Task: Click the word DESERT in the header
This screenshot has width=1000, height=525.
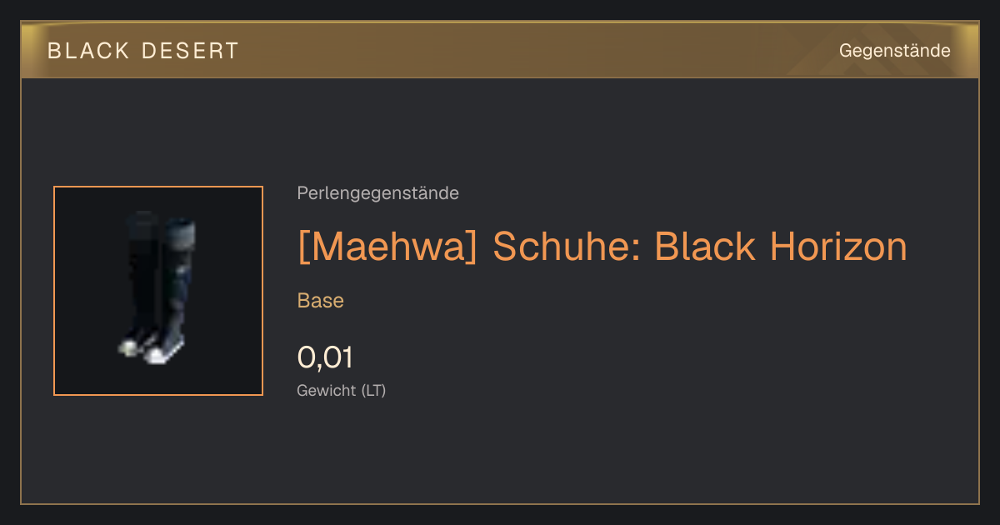Action: click(191, 51)
